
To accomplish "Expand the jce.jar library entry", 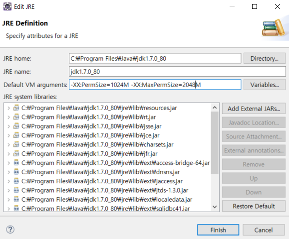I will 8,135.
